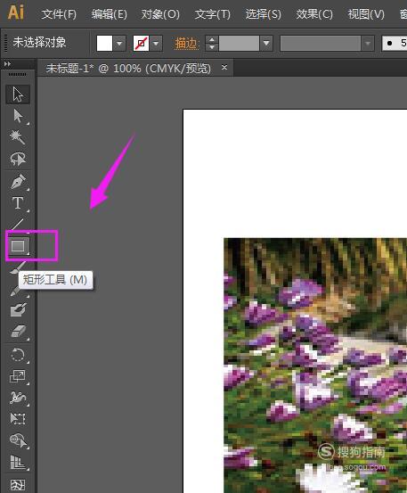Open the fill color dropdown arrow
The image size is (407, 493).
[119, 43]
